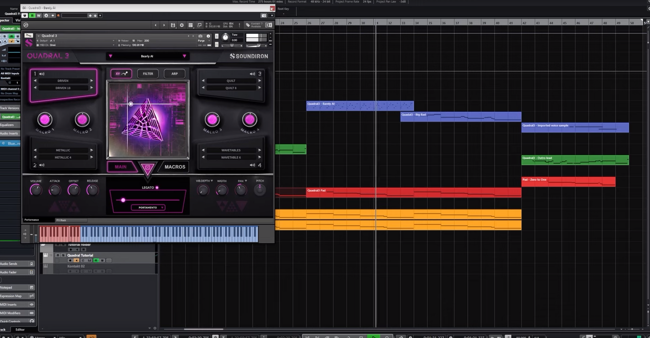This screenshot has height=338, width=650.
Task: Click Kontakt minimize-view windows icon
Action: pyautogui.click(x=199, y=25)
